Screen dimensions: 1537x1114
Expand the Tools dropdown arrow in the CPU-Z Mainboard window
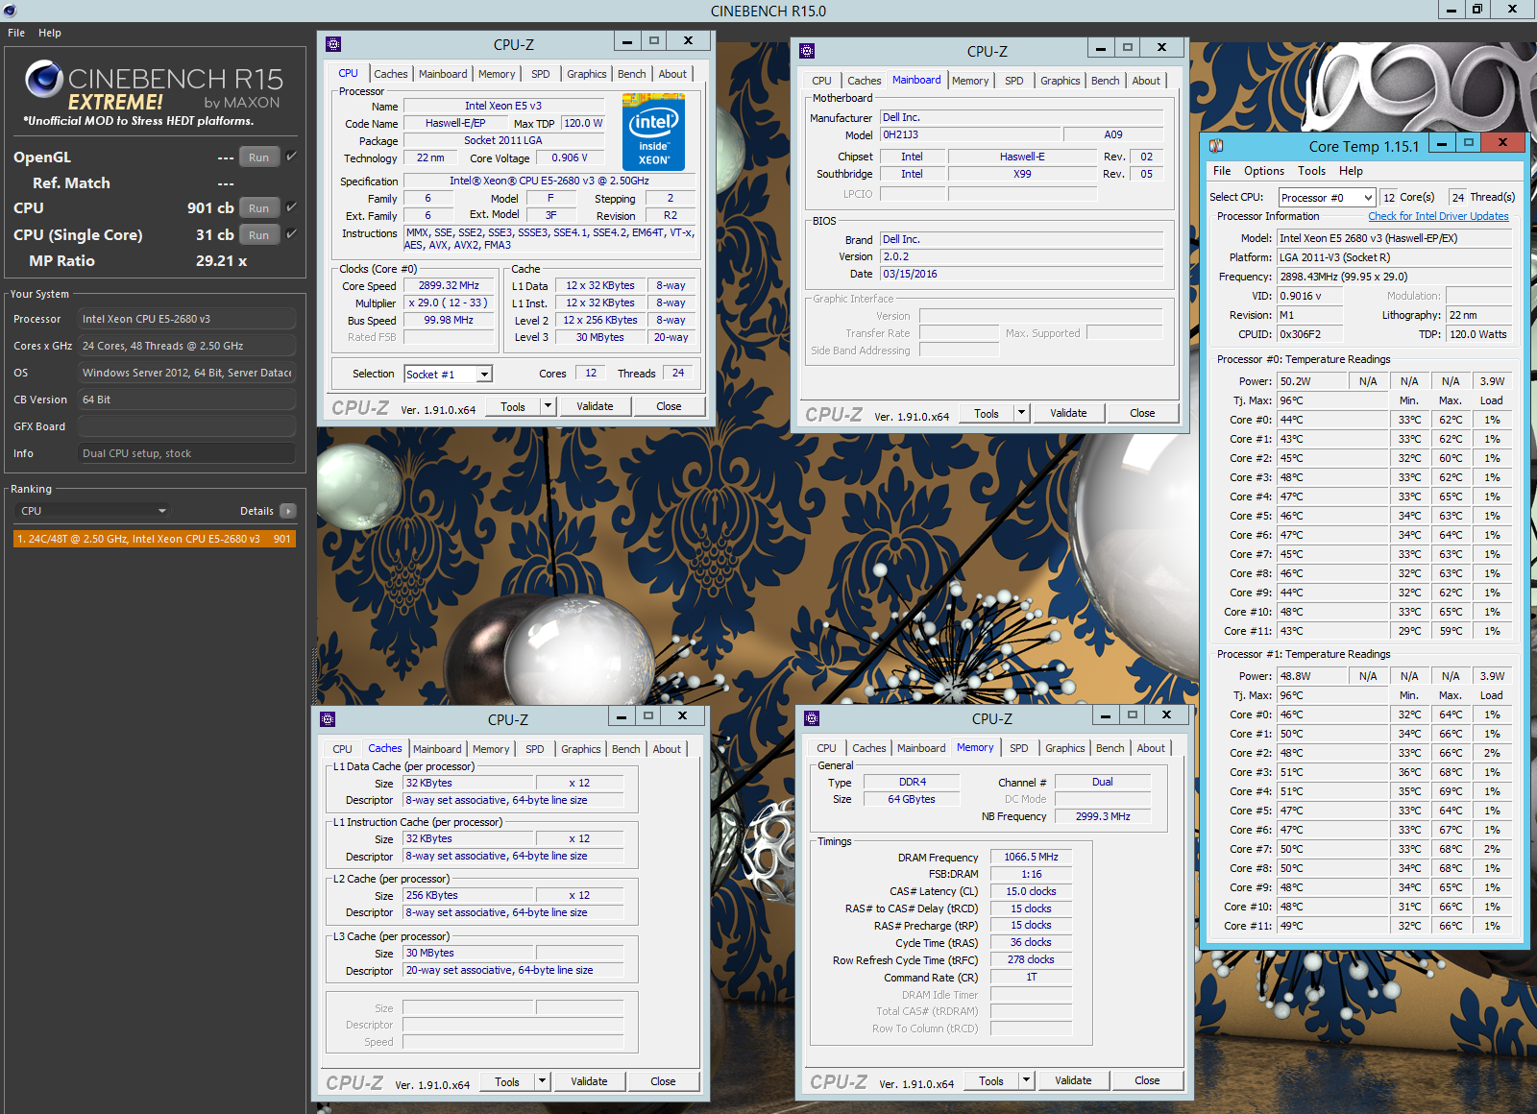(x=1021, y=413)
